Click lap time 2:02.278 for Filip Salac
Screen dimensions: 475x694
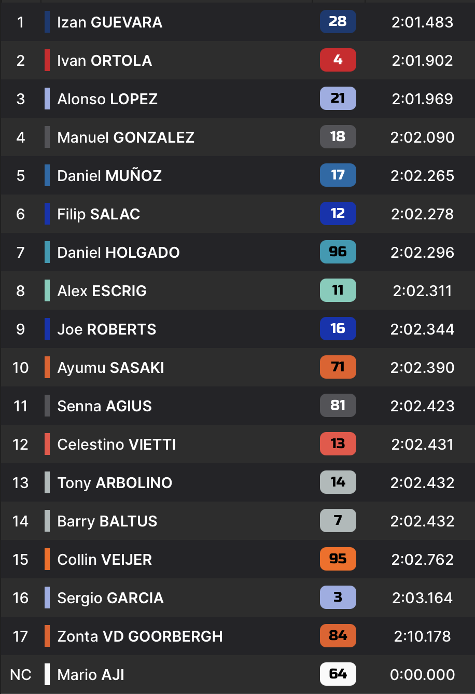click(422, 214)
